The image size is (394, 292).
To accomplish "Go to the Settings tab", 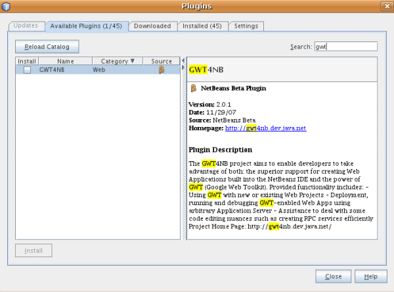I will point(246,26).
